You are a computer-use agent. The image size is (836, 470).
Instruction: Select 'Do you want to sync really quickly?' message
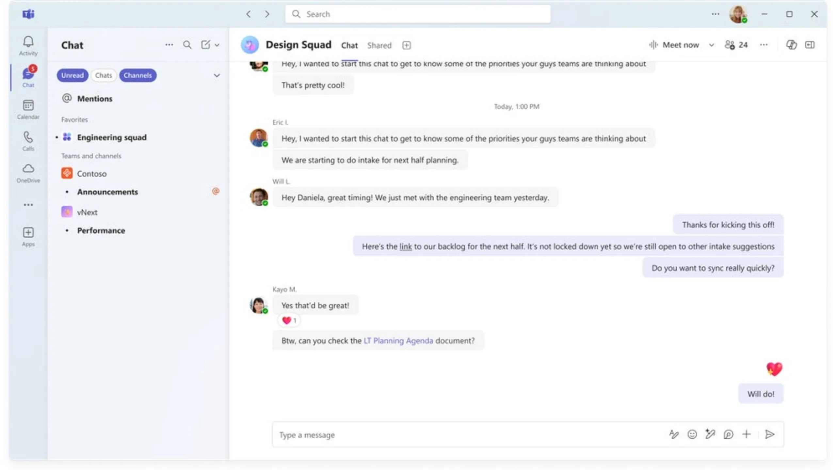coord(713,268)
